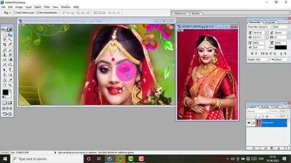291x163 pixels.
Task: Select the Gradient tool
Action: (x=10, y=60)
